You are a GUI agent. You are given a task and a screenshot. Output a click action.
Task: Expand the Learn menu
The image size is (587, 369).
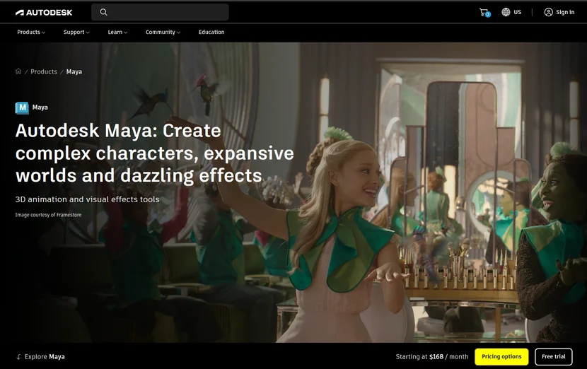coord(117,33)
